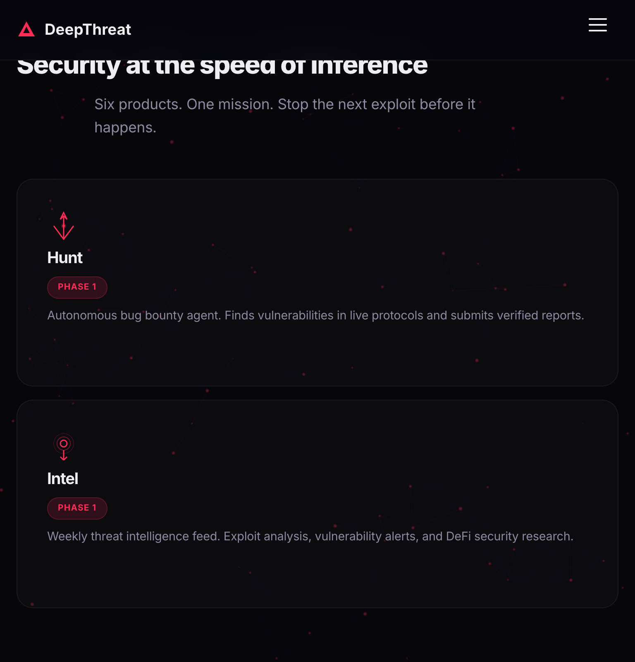Viewport: 635px width, 662px height.
Task: Select the Intel product title
Action: (x=63, y=479)
